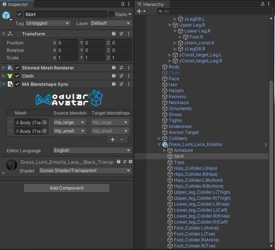
Task: Open MA Blendshape Sync presets
Action: tap(121, 84)
